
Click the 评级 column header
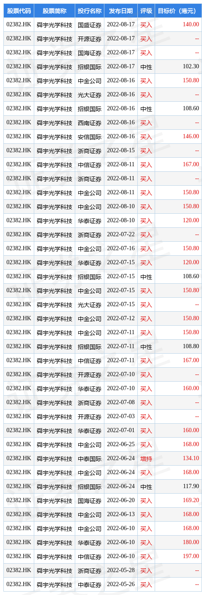click(x=146, y=11)
